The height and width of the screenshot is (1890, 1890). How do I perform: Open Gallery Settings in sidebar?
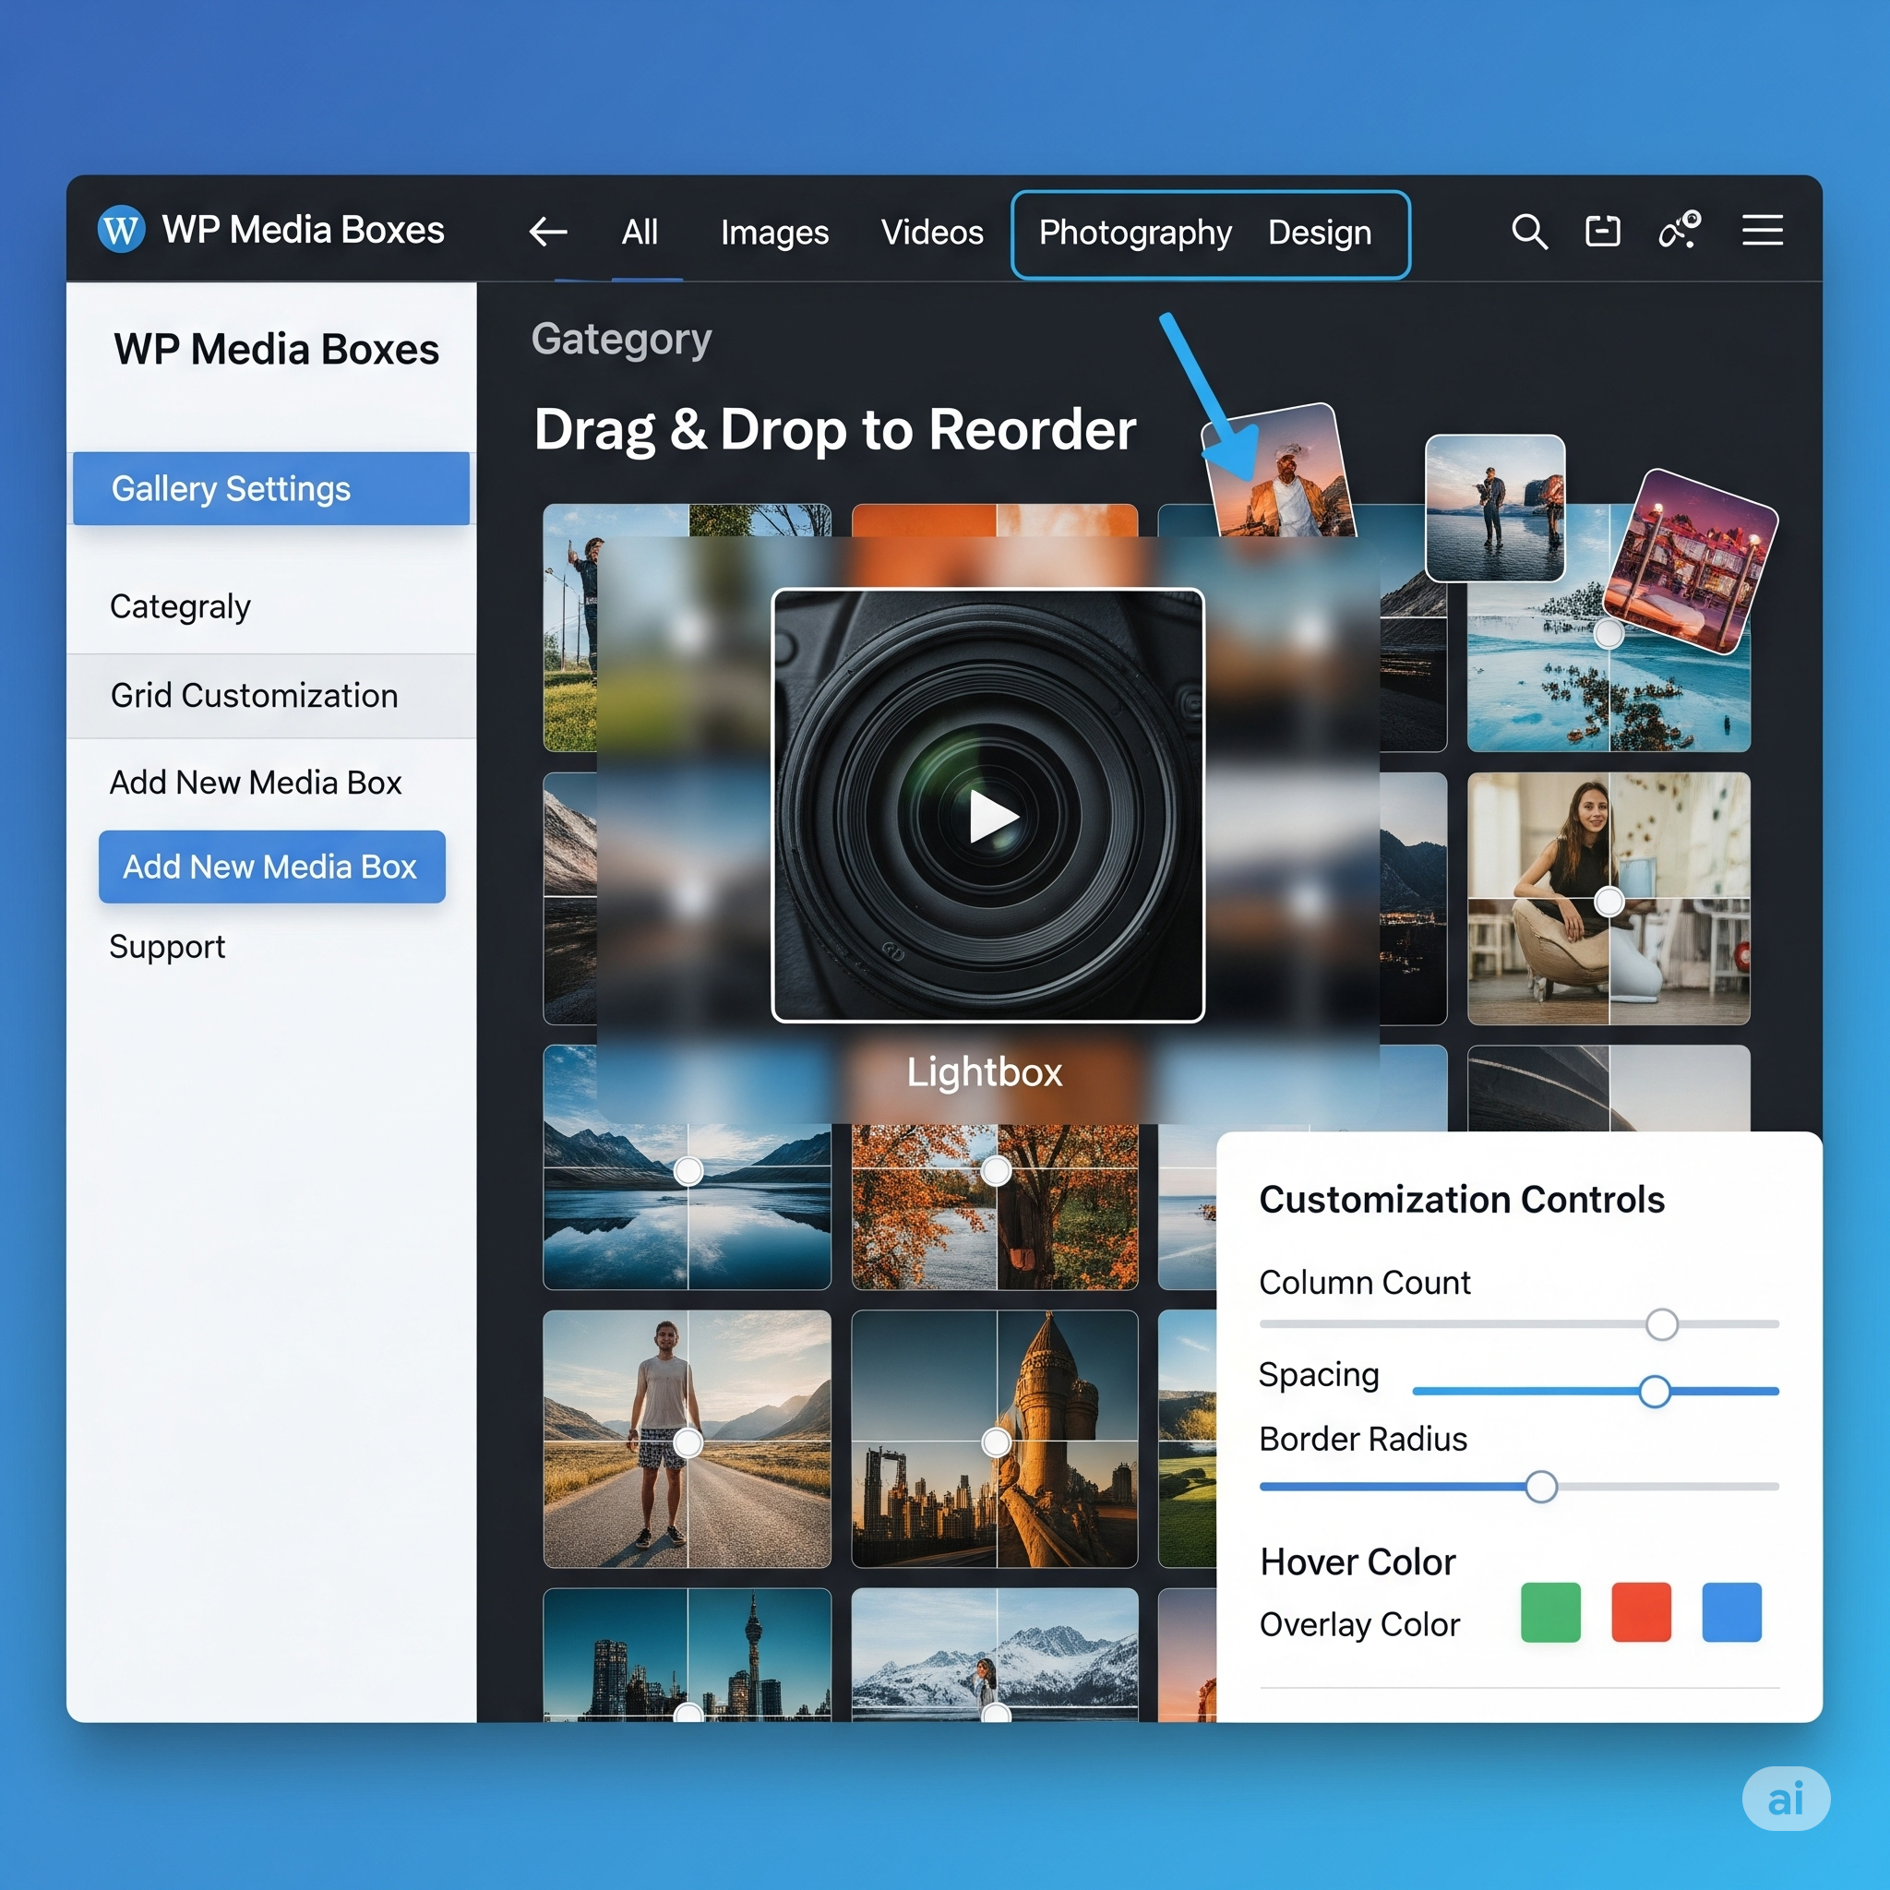271,488
